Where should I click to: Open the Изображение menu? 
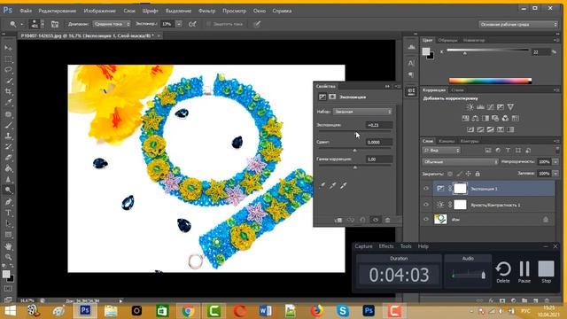click(99, 11)
